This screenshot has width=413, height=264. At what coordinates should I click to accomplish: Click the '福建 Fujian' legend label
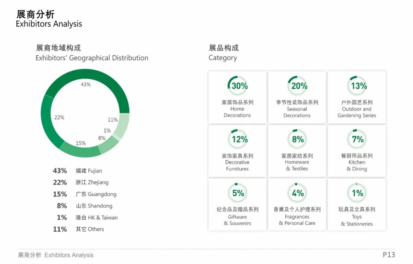click(x=89, y=171)
